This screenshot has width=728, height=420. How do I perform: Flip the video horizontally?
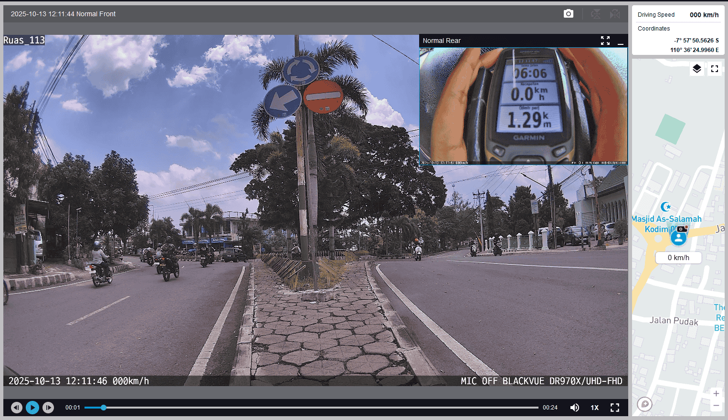(615, 14)
